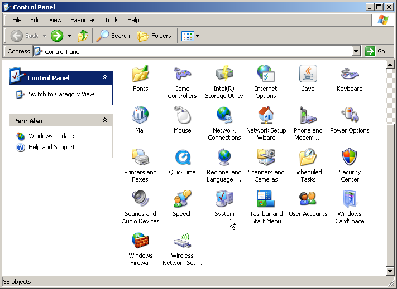Open the Help menu
This screenshot has height=289, width=397.
(x=133, y=20)
